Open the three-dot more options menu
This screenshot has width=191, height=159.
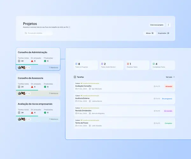[x=168, y=25]
